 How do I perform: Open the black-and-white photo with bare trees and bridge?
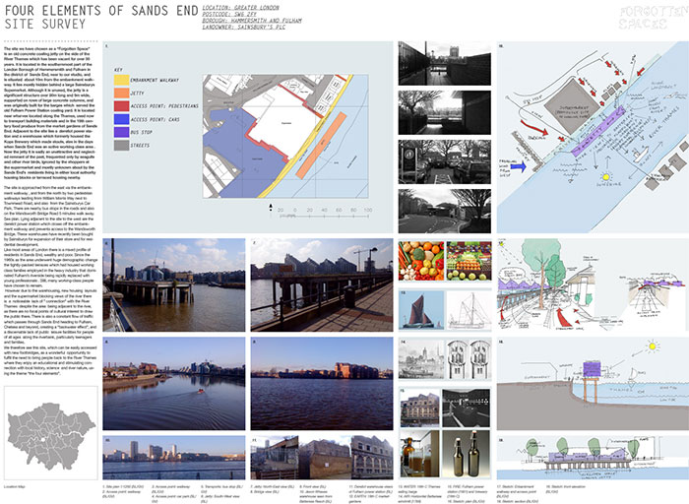point(444,112)
